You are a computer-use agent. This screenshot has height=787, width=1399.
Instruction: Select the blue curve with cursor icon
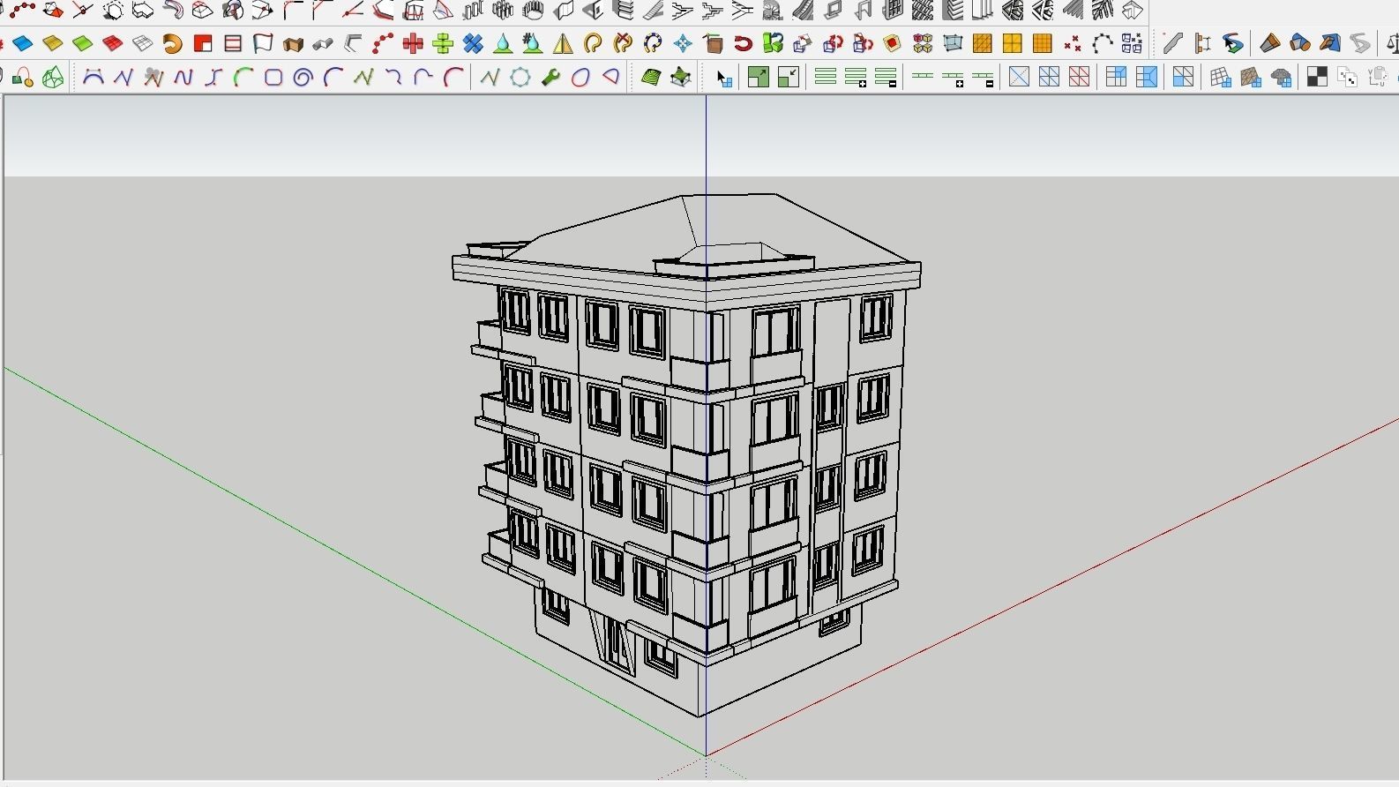pos(1233,42)
